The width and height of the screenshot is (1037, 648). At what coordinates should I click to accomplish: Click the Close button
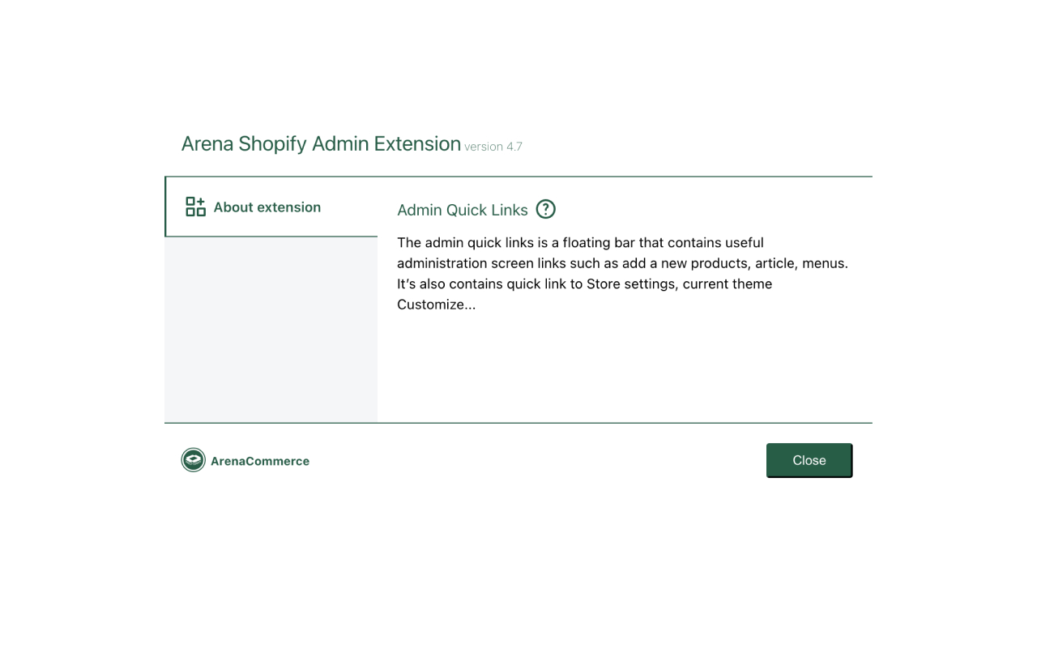(809, 459)
